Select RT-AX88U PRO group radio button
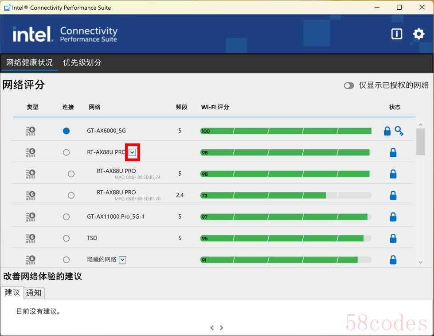 [66, 153]
